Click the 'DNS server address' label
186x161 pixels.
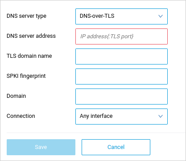tap(31, 36)
